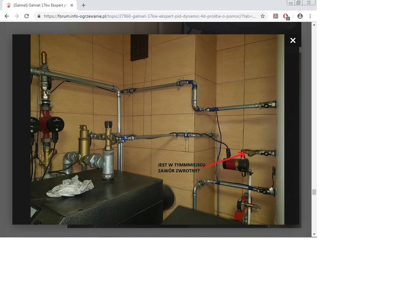Close the image lightbox with the X
The width and height of the screenshot is (396, 297).
[293, 40]
